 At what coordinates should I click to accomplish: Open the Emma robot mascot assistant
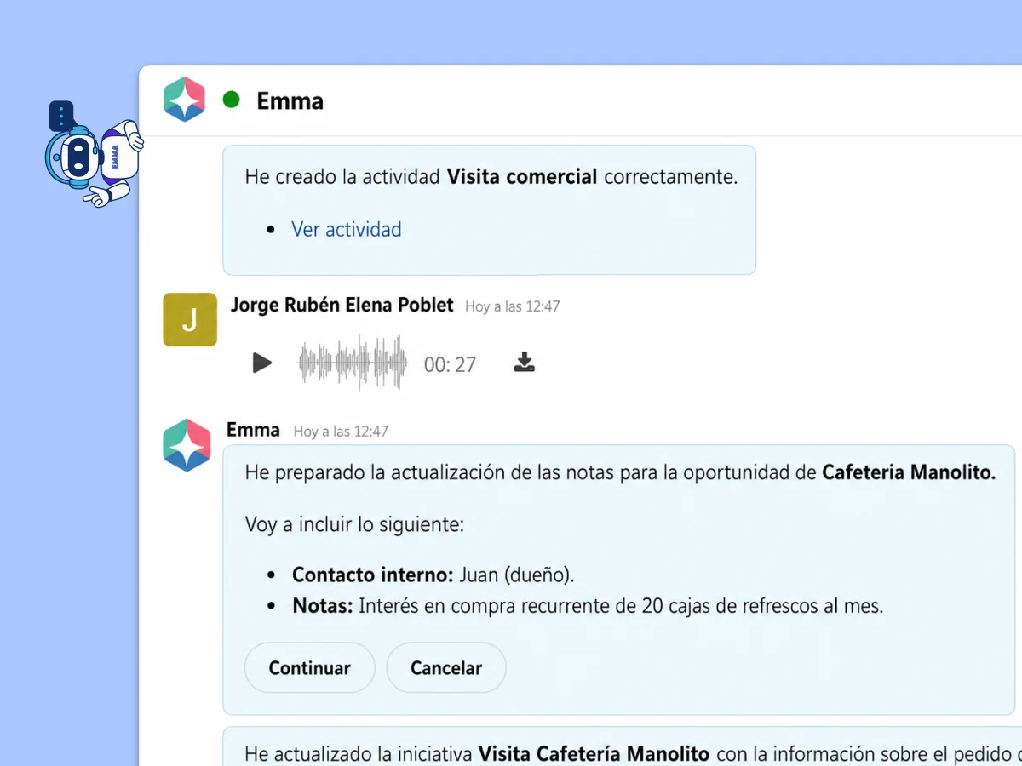point(94,155)
